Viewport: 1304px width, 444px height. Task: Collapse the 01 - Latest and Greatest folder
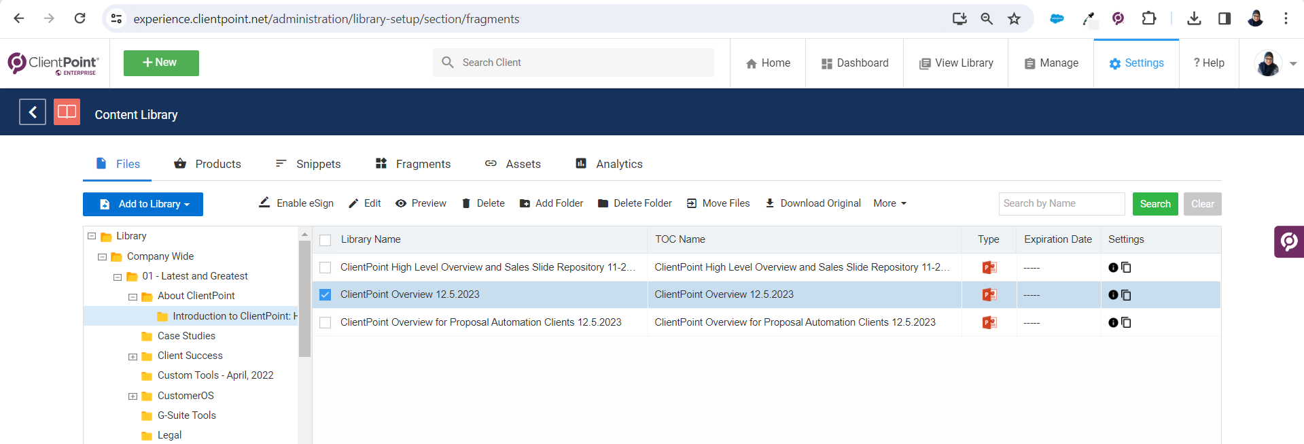pyautogui.click(x=118, y=277)
